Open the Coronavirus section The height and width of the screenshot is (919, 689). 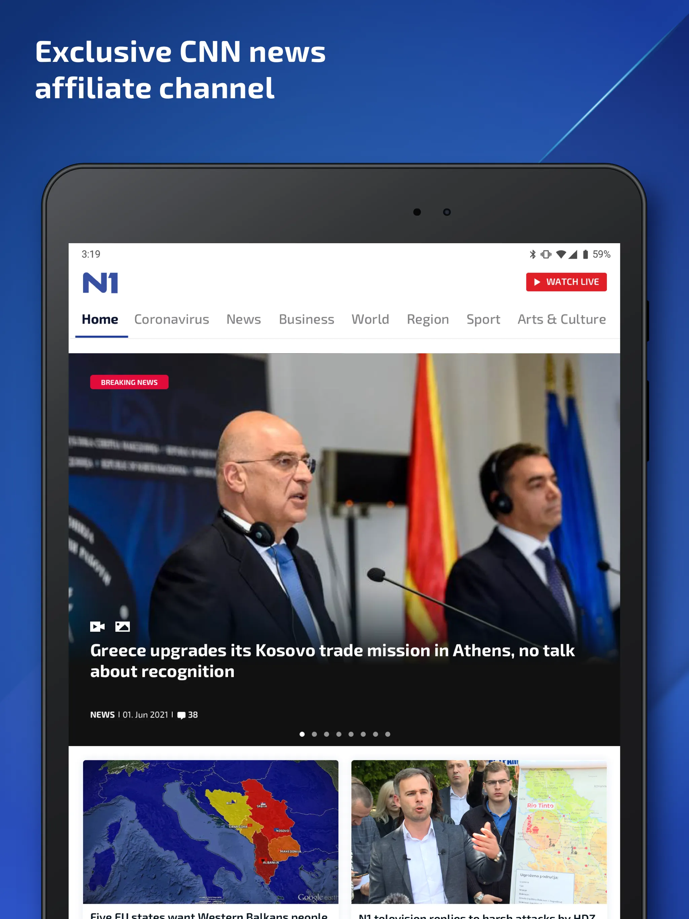172,319
